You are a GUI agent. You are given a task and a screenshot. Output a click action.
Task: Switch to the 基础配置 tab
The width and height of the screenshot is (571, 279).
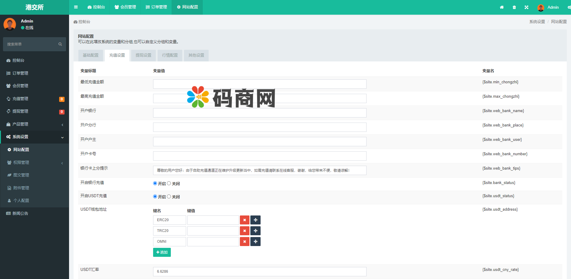[91, 55]
